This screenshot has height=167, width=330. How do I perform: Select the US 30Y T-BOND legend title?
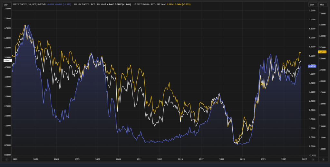[141, 5]
